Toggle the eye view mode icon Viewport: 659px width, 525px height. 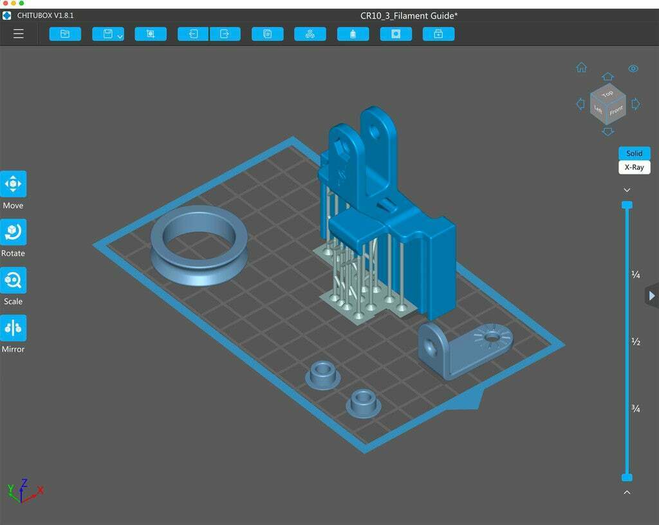[633, 68]
